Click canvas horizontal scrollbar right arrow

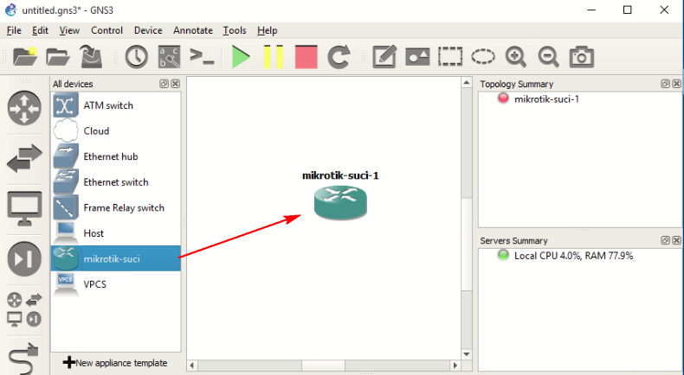click(x=455, y=365)
